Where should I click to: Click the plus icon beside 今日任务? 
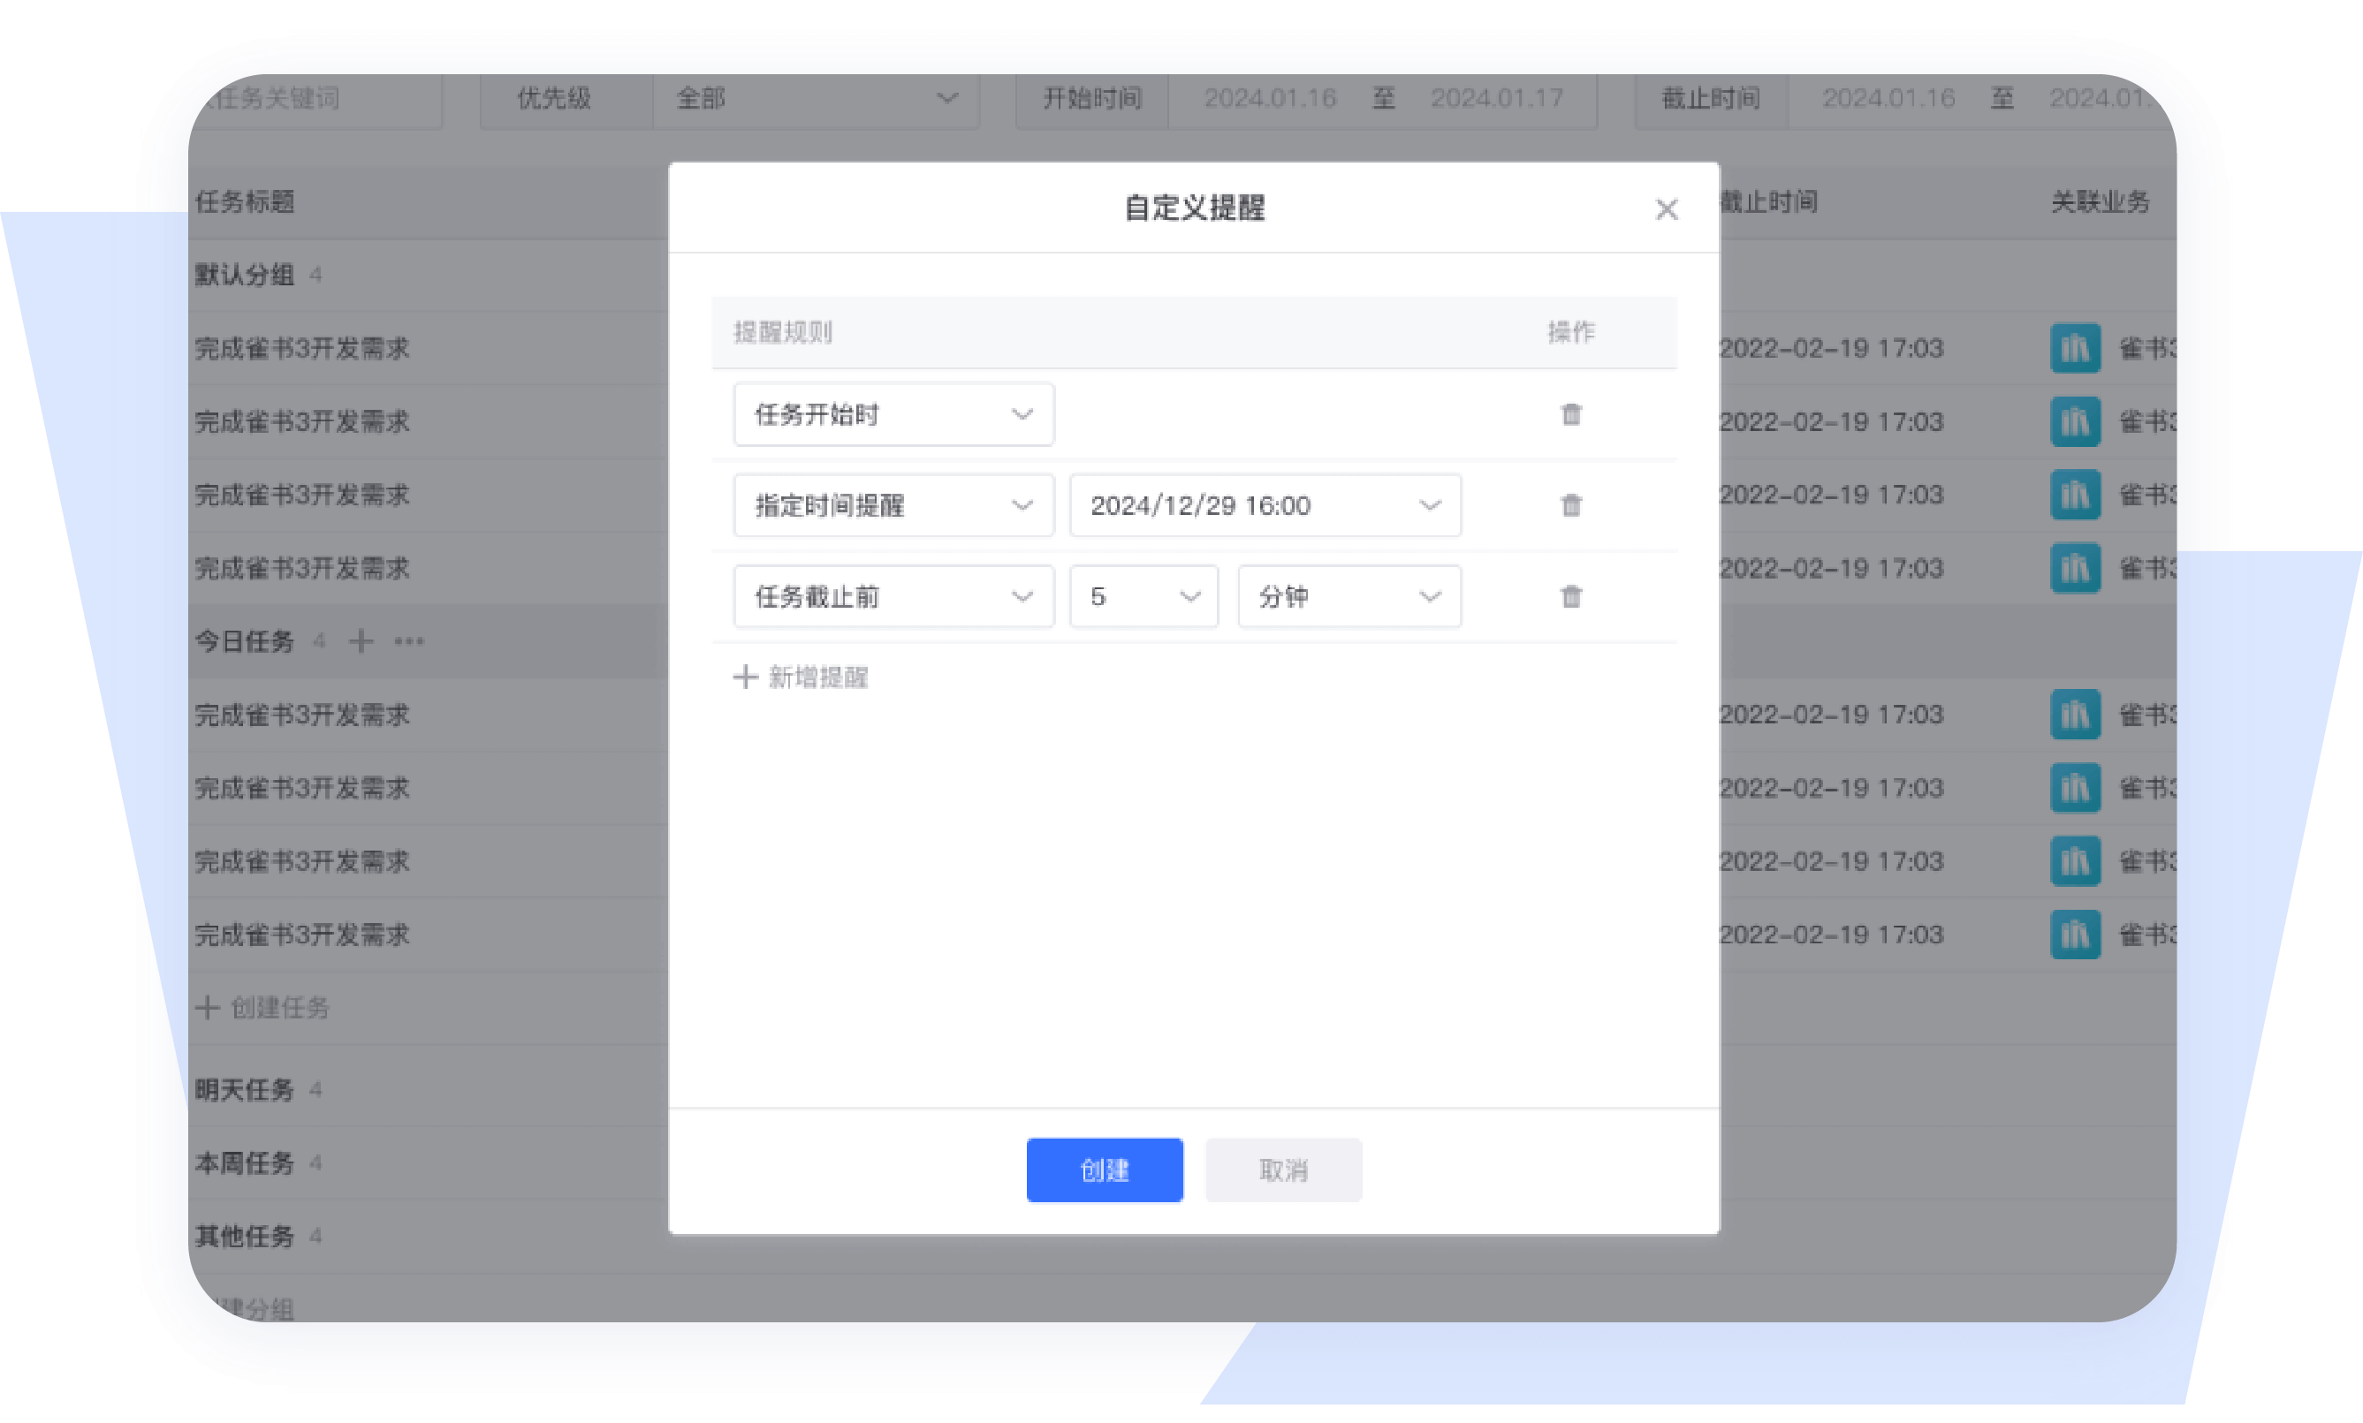[361, 640]
